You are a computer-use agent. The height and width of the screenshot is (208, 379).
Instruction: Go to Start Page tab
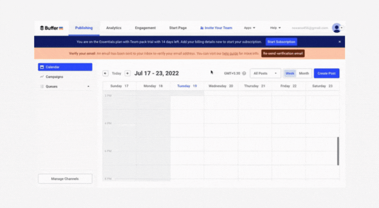pyautogui.click(x=178, y=28)
